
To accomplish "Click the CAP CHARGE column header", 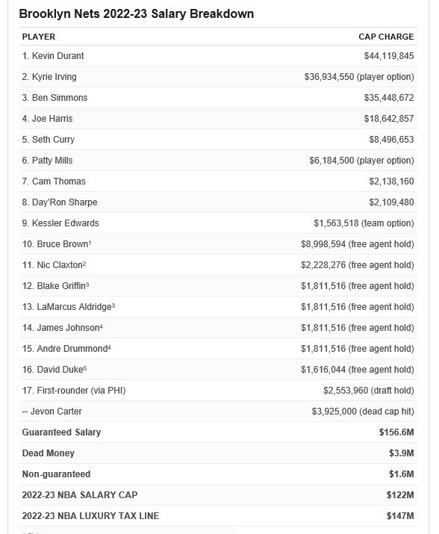I will tap(386, 37).
